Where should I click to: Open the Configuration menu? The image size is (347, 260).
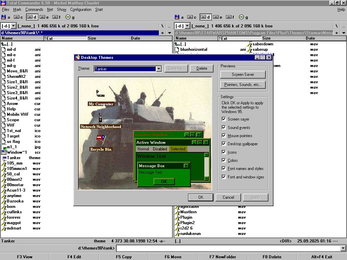pos(81,9)
